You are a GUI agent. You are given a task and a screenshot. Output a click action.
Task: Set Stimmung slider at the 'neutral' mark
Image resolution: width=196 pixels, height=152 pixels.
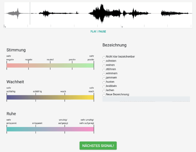50,66
